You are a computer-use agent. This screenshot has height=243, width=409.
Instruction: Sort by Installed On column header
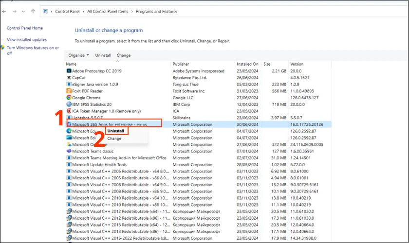247,64
